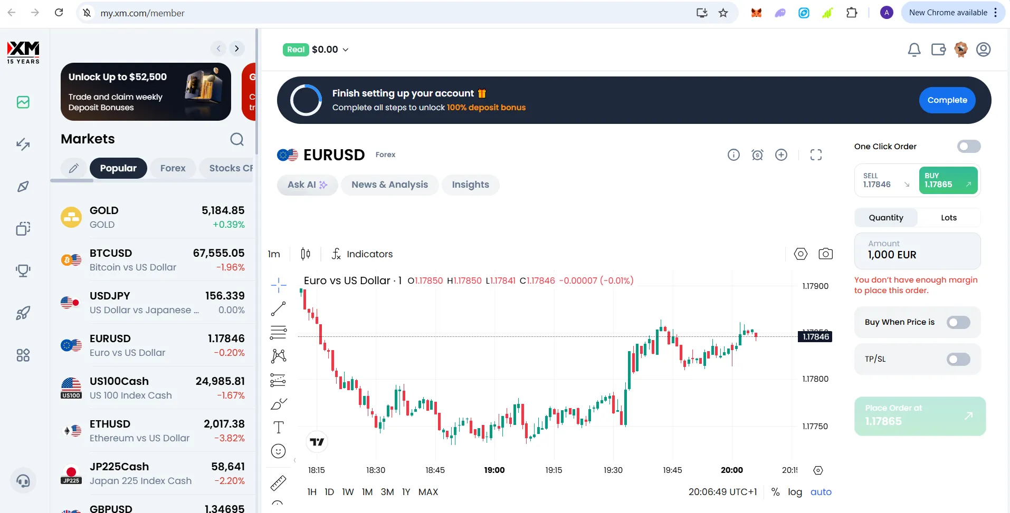Open the Insights tab for EURUSD

[x=470, y=185]
